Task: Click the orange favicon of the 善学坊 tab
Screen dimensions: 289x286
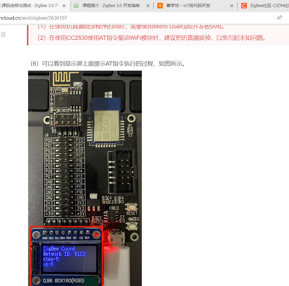Action: pos(160,6)
